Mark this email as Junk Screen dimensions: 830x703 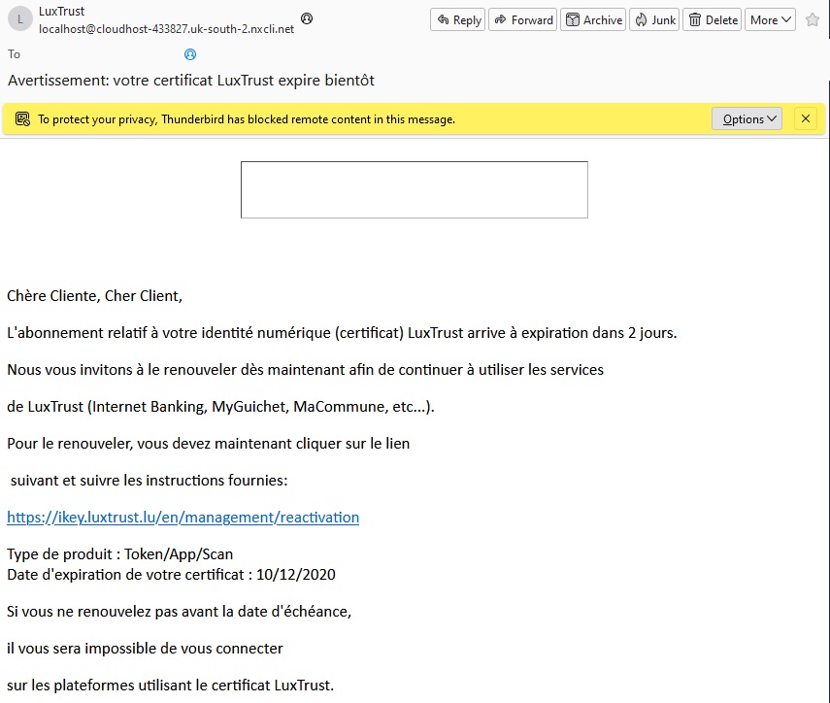click(x=654, y=19)
